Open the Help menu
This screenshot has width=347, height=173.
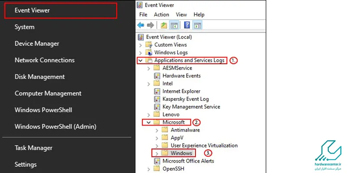point(199,15)
